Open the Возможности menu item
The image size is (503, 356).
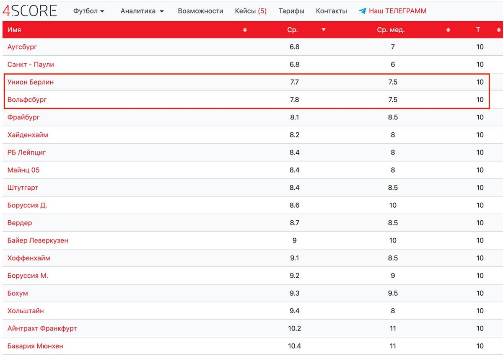(200, 11)
